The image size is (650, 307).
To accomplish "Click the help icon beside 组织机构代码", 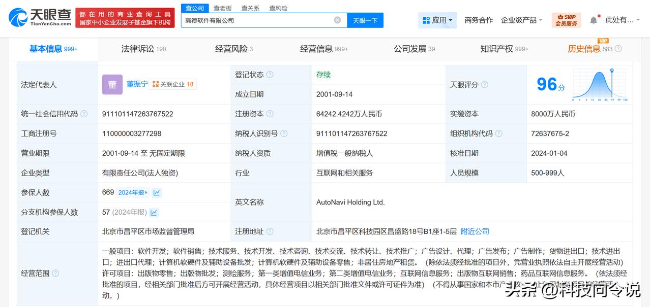I will (x=499, y=133).
